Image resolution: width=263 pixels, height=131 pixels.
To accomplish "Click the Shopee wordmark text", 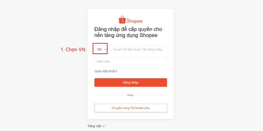I will pyautogui.click(x=134, y=21).
